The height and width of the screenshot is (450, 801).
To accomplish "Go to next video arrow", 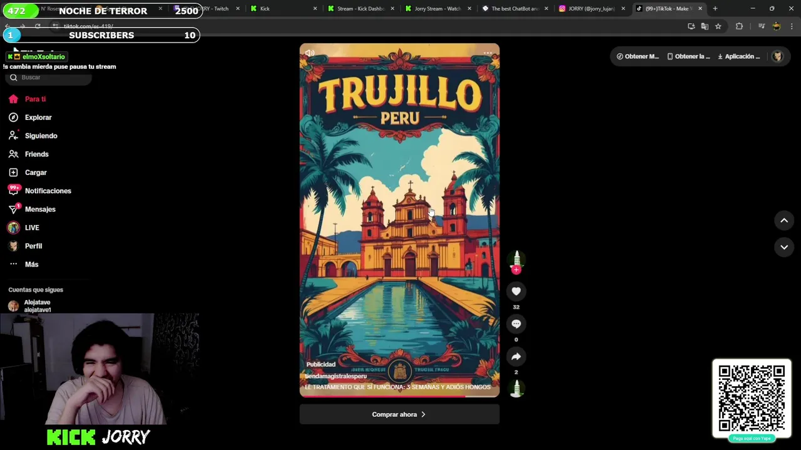I will point(784,247).
